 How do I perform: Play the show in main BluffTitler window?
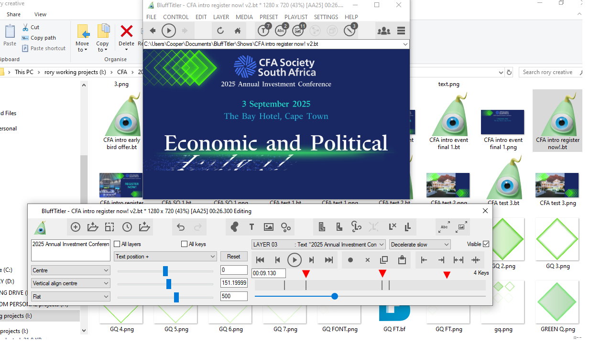168,31
